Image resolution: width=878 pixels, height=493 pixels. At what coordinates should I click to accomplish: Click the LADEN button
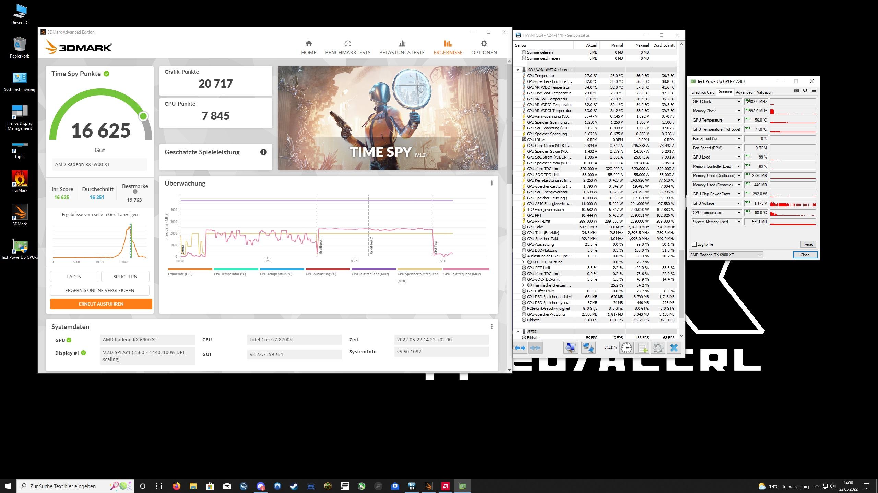[x=74, y=277]
